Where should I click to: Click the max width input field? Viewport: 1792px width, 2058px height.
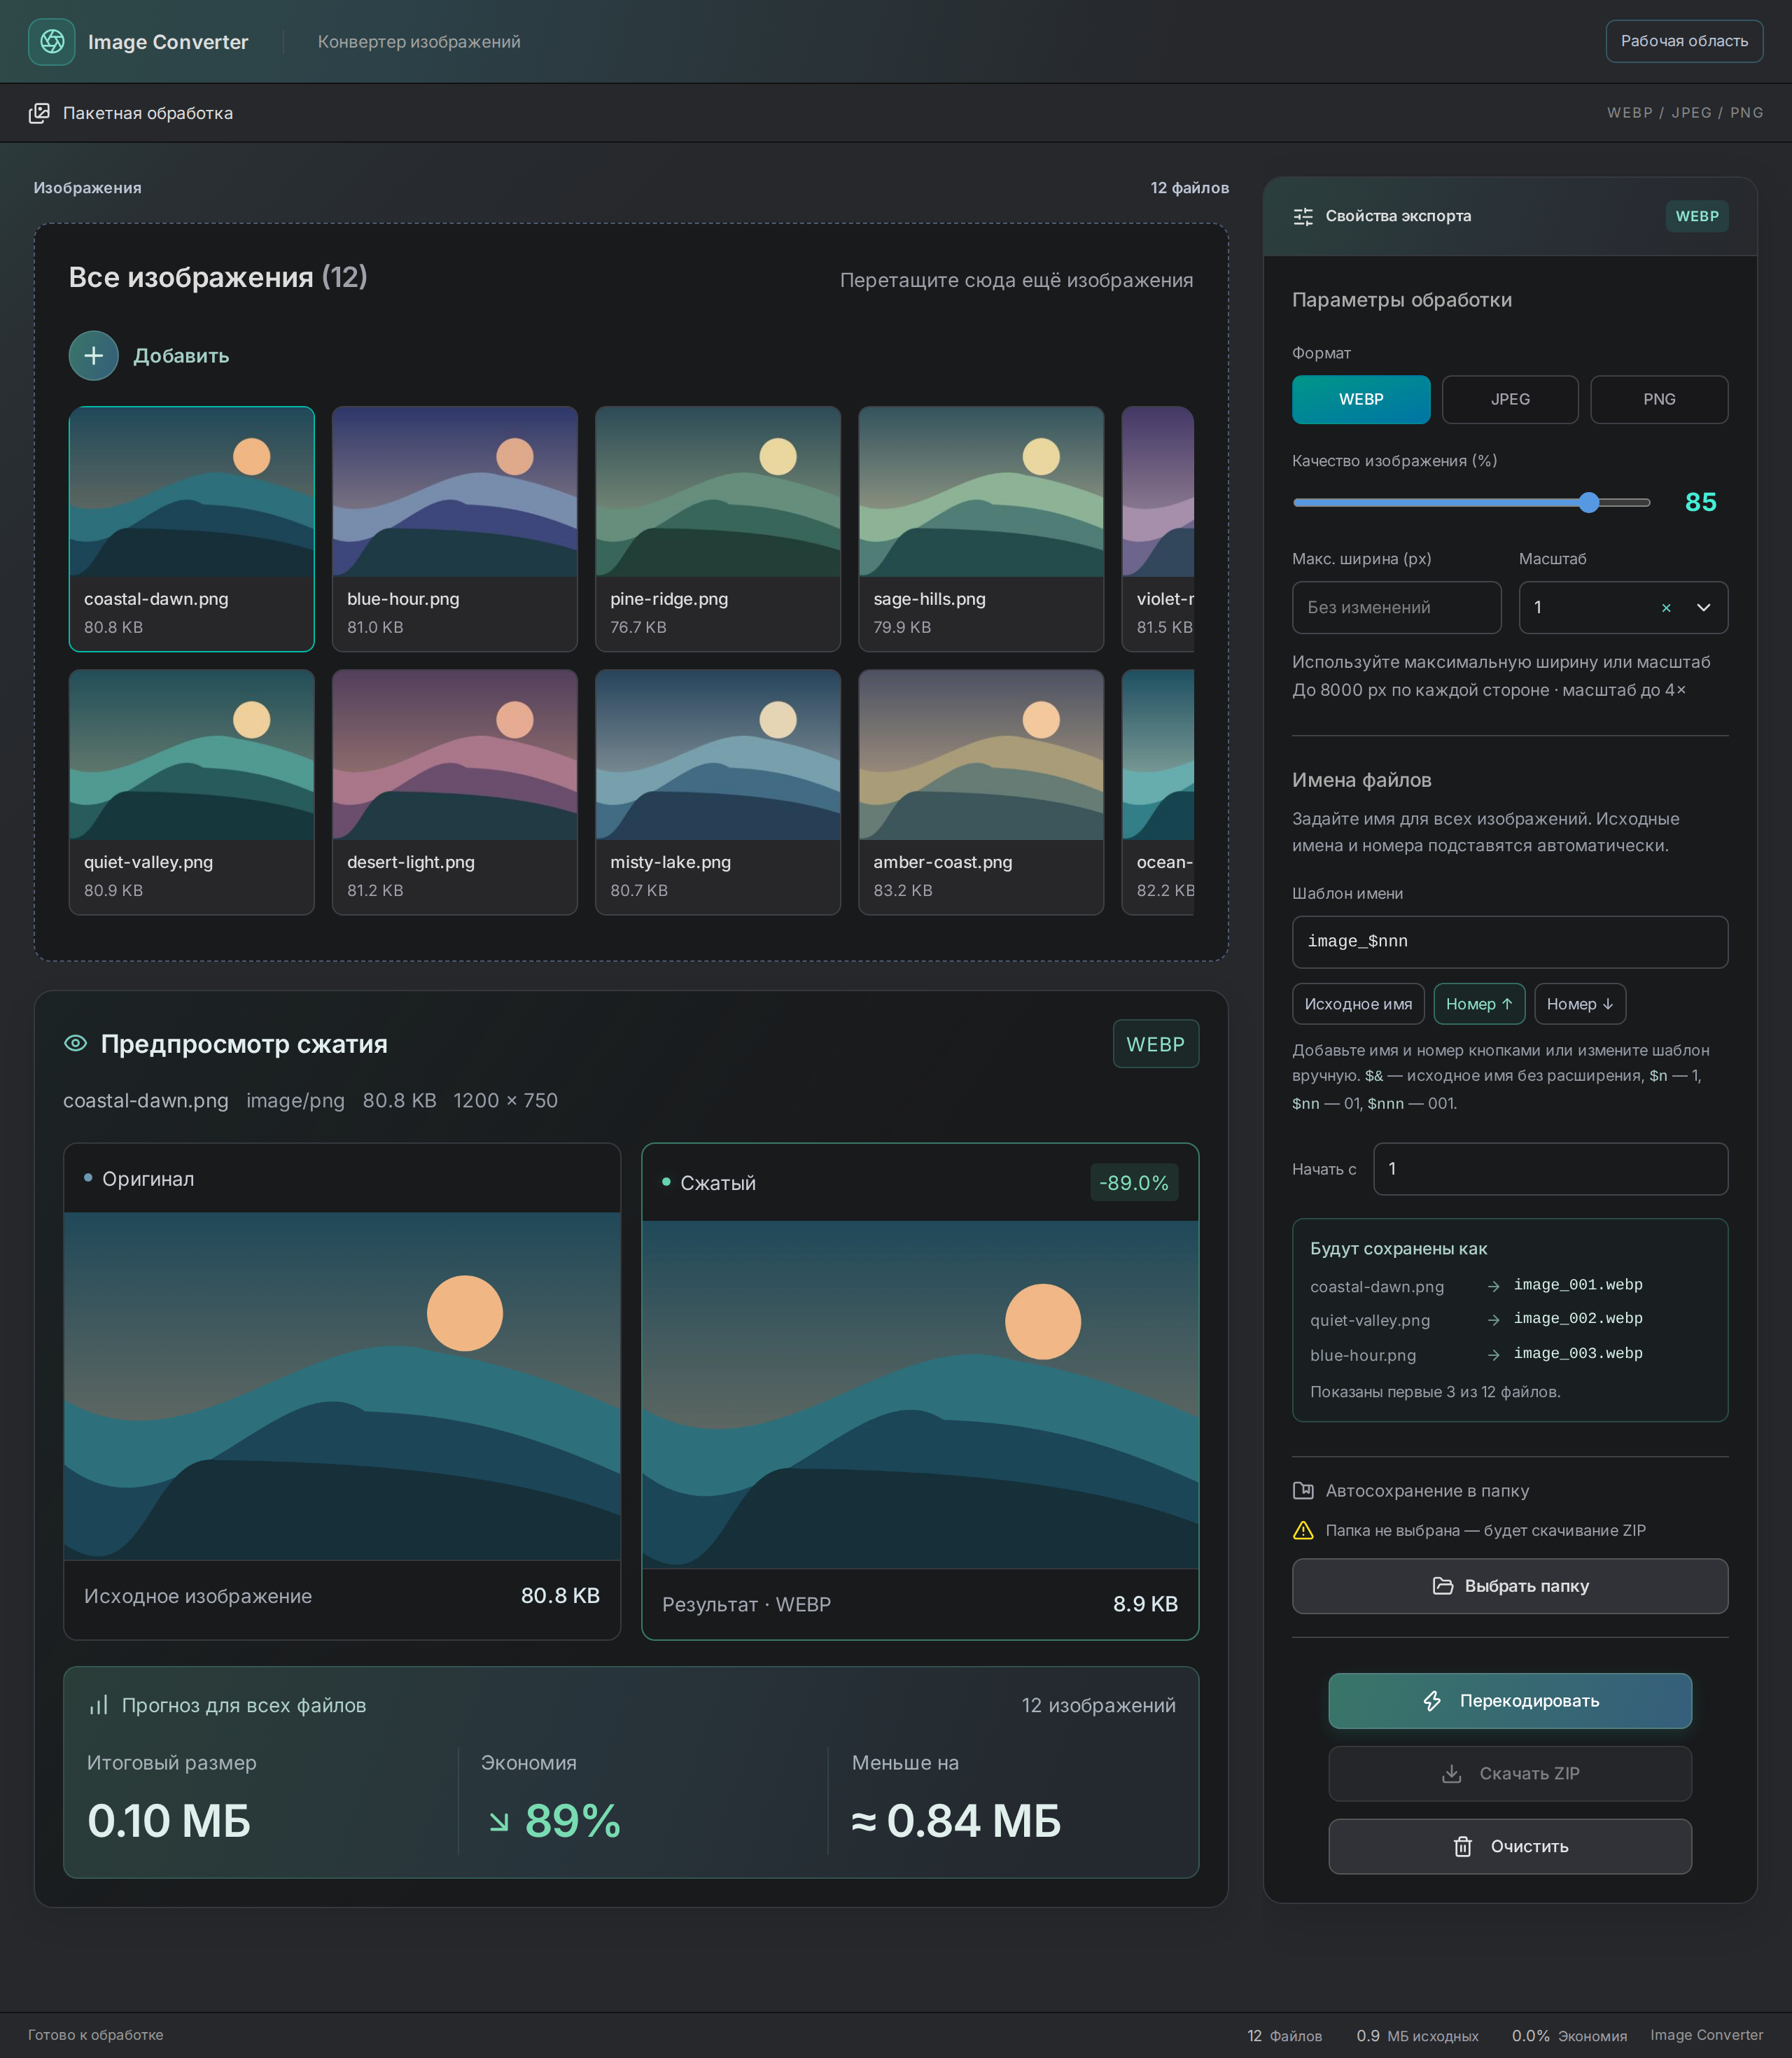(1397, 608)
